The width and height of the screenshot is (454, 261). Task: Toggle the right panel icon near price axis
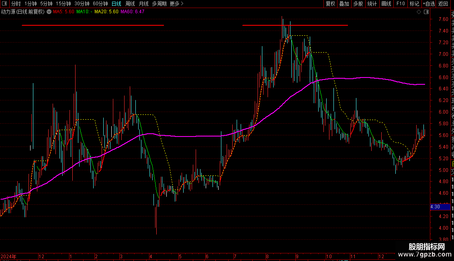426,12
